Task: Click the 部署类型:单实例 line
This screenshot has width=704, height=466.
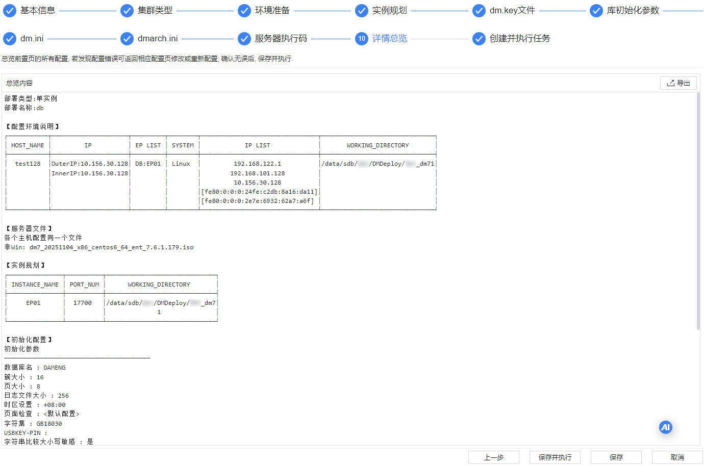Action: point(31,98)
